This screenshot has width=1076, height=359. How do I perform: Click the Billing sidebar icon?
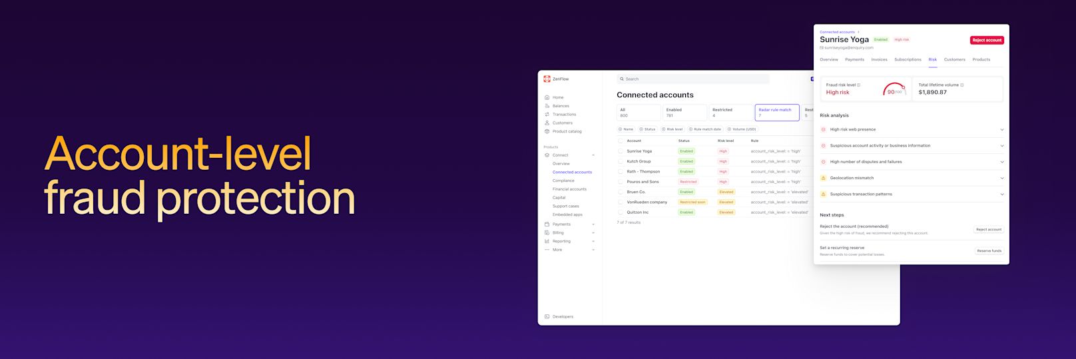(547, 232)
